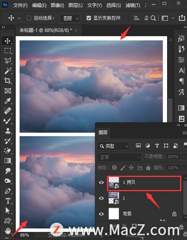
Task: Toggle the adjustment layer filter icon
Action: (148, 145)
